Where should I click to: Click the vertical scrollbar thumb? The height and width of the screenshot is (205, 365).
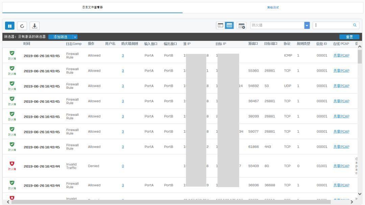[360, 56]
